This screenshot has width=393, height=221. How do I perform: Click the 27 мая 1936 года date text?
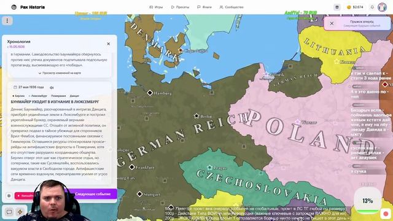31,87
